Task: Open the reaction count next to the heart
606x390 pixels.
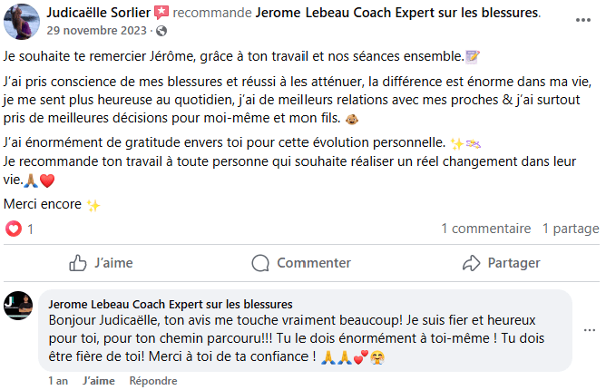Action: (x=30, y=229)
